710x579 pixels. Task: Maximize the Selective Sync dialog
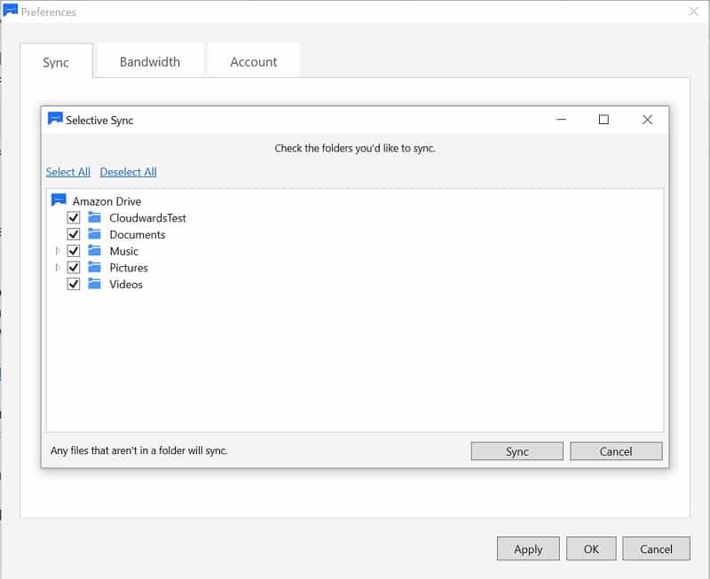(603, 120)
